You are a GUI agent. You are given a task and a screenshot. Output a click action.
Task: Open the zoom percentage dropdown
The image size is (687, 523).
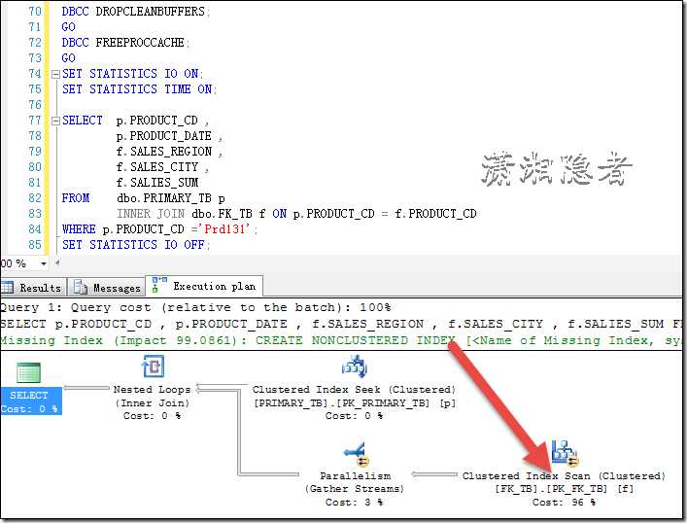44,263
